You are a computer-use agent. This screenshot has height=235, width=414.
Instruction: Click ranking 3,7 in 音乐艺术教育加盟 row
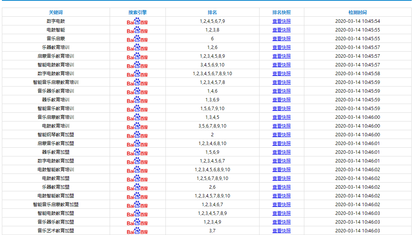(x=212, y=230)
